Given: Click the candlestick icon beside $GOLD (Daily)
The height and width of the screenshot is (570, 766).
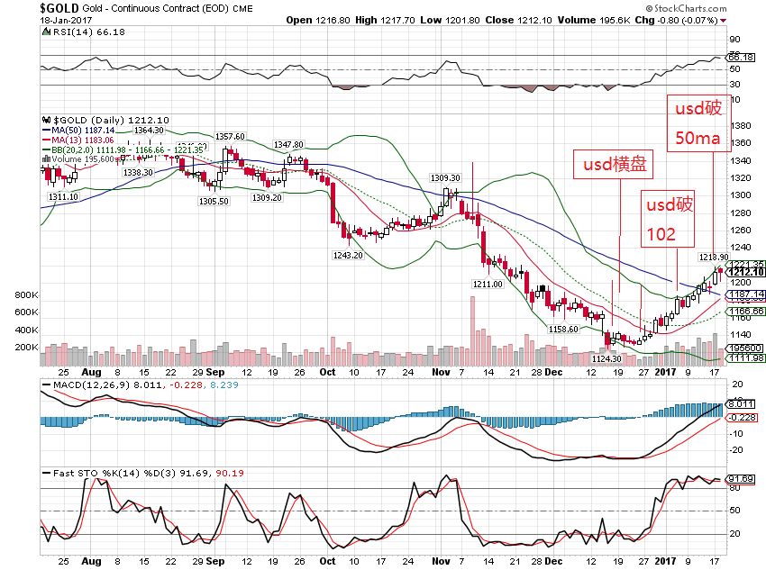Looking at the screenshot, I should coord(47,119).
